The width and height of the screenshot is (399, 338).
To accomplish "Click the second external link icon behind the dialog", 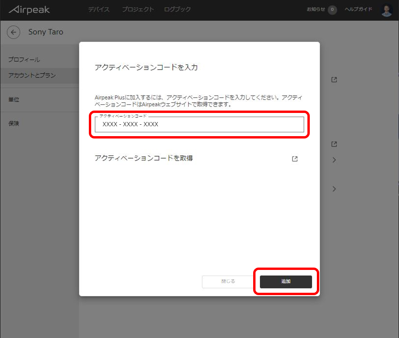I will [x=334, y=144].
